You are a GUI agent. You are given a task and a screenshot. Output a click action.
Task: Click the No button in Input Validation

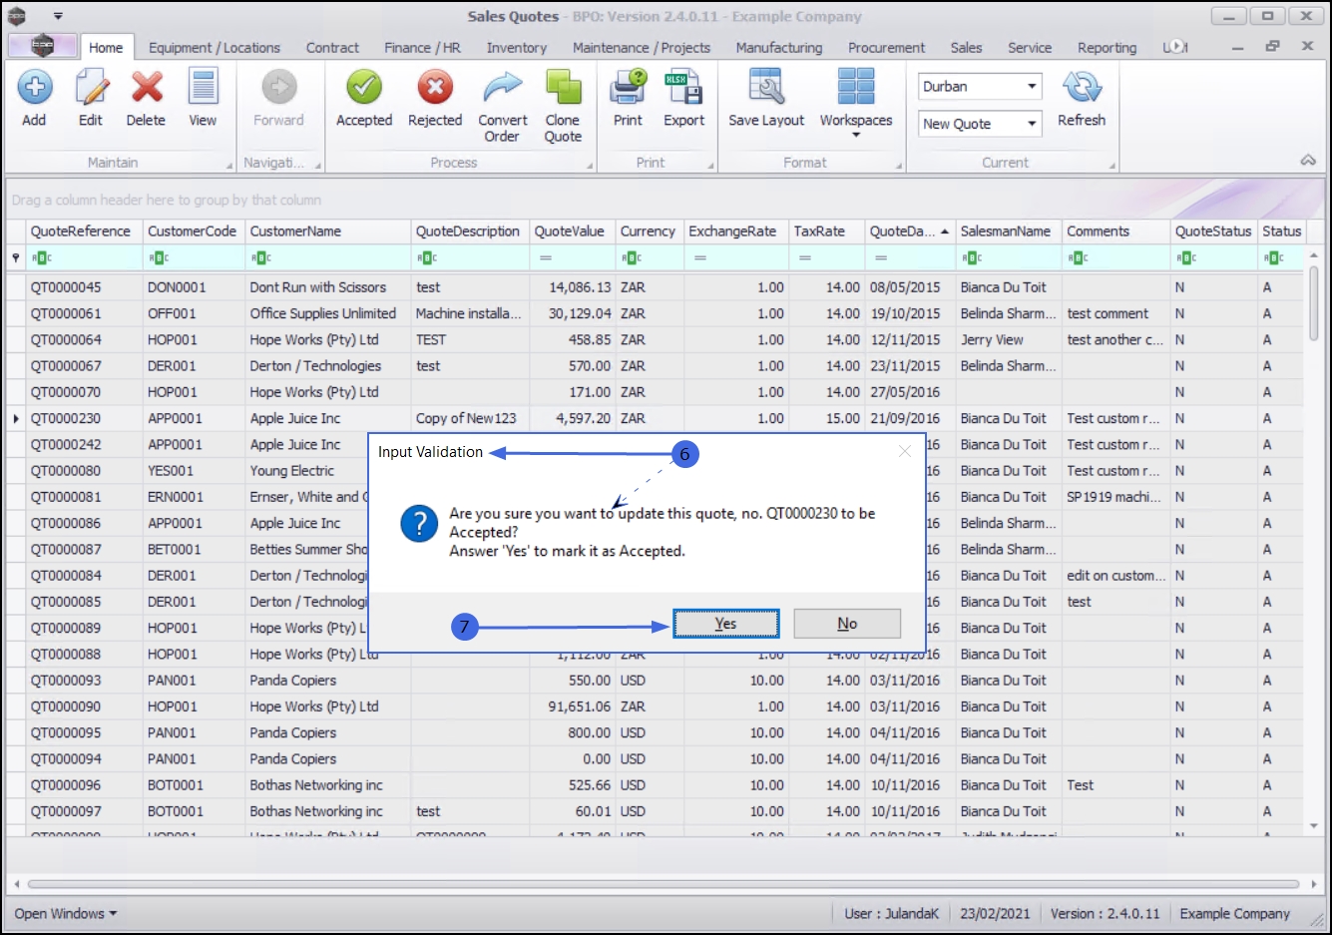point(847,624)
